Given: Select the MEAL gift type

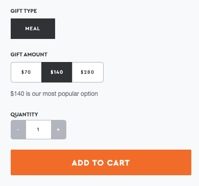Looking at the screenshot, I should [33, 29].
